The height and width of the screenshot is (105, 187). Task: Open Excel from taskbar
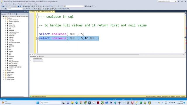tap(141, 103)
